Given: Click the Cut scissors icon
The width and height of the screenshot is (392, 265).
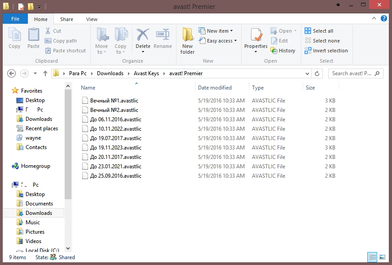Looking at the screenshot, I should point(48,31).
